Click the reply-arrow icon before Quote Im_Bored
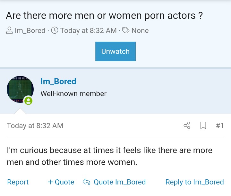The height and width of the screenshot is (196, 231). pos(86,182)
